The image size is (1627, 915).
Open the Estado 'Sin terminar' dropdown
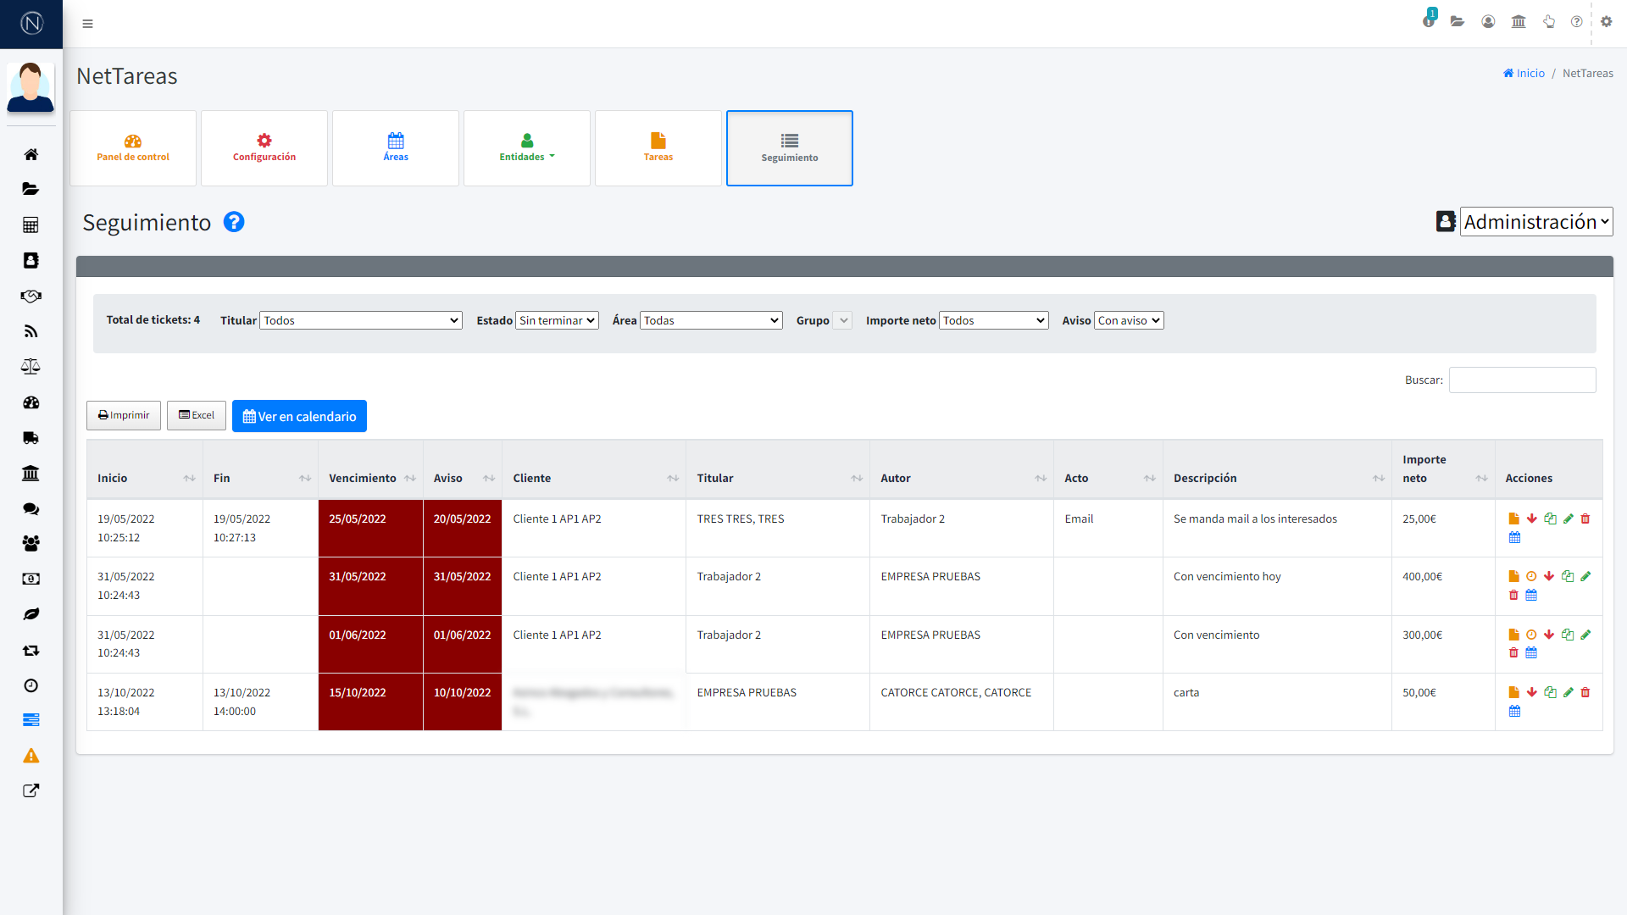[x=557, y=320]
